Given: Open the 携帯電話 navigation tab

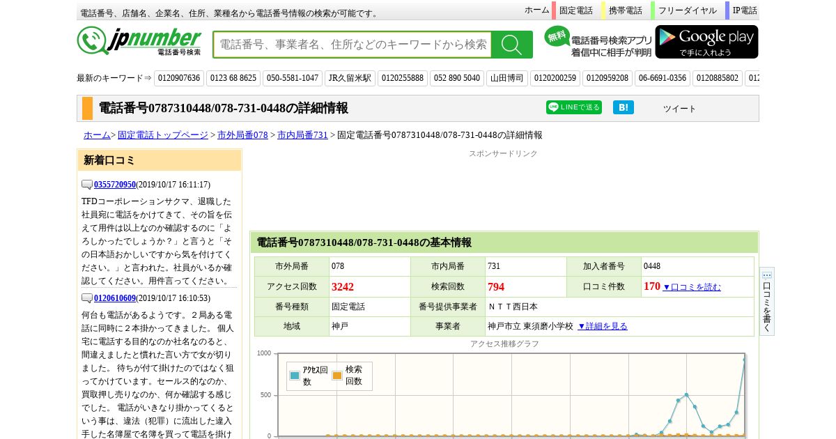Looking at the screenshot, I should 625,10.
